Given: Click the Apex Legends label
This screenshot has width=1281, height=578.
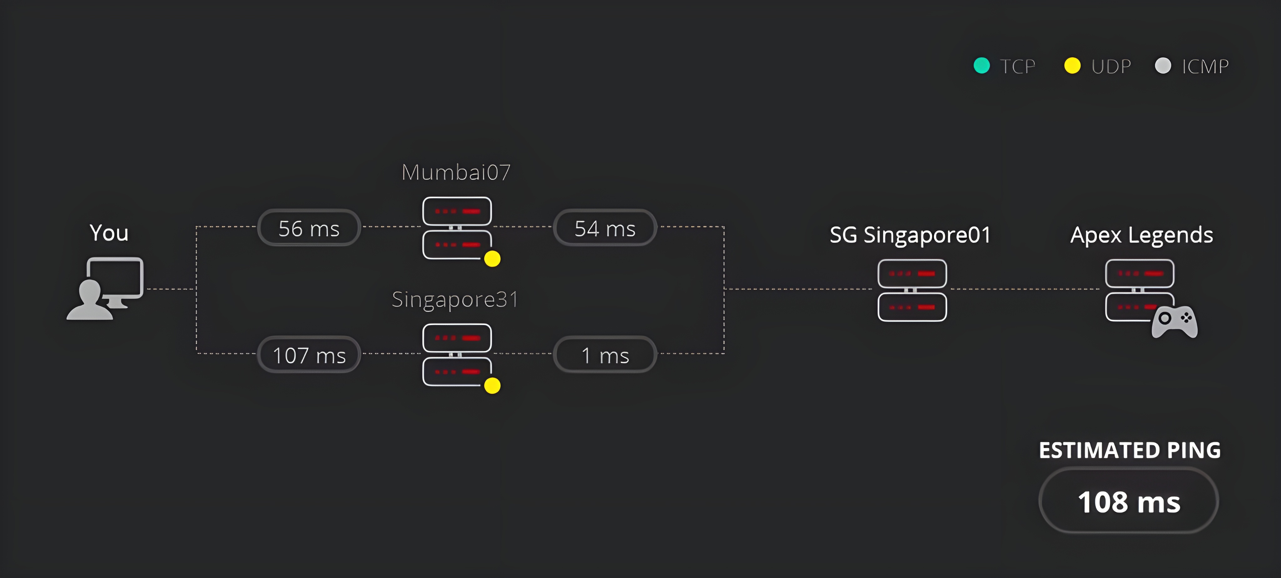Looking at the screenshot, I should coord(1141,235).
